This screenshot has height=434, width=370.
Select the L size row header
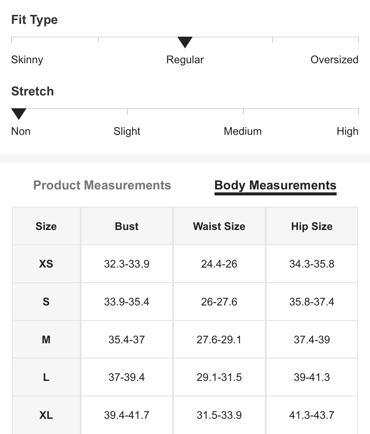pos(46,377)
